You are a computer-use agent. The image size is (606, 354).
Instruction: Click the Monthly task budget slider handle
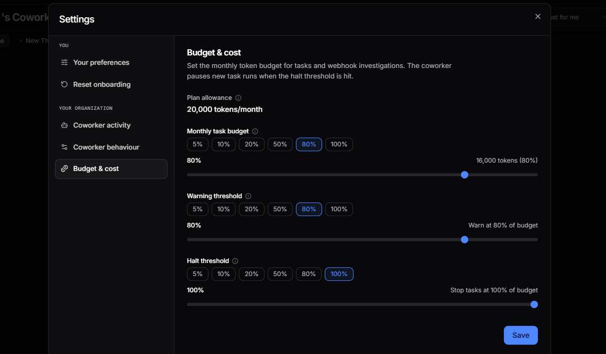465,175
